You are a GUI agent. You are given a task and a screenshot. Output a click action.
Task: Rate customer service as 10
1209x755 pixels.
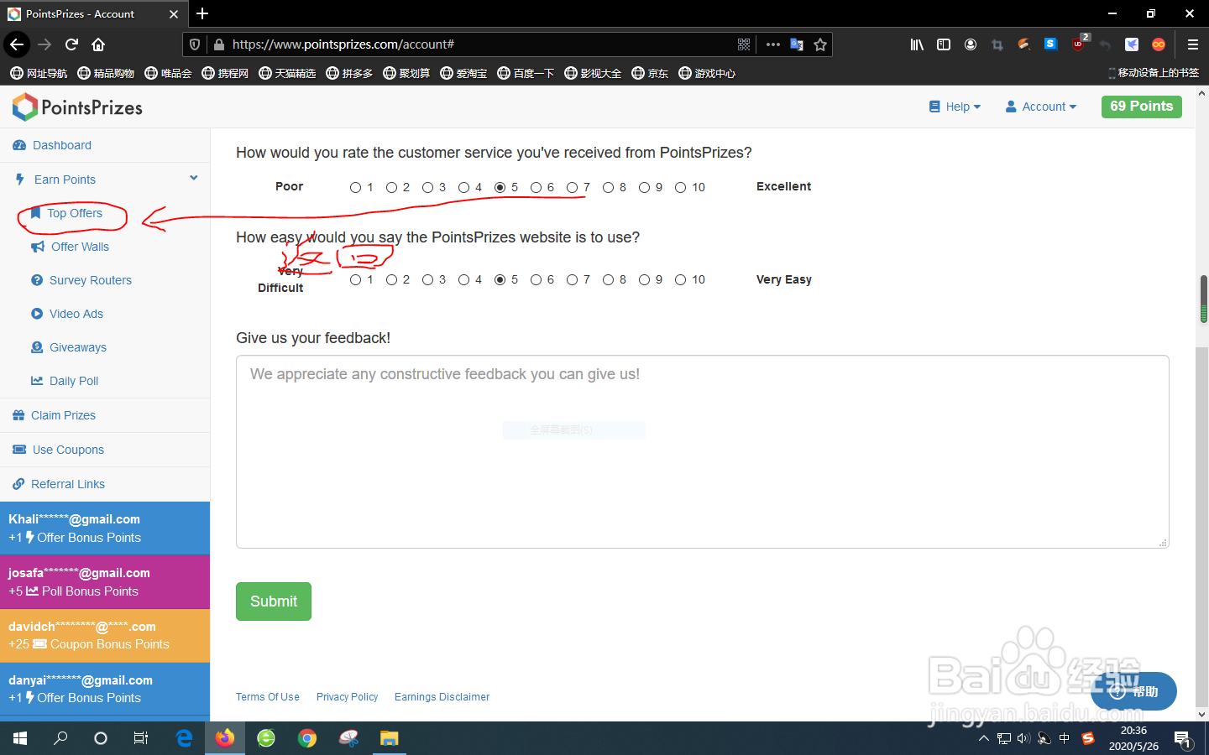680,187
